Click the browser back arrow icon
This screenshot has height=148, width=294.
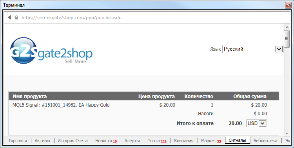click(9, 18)
